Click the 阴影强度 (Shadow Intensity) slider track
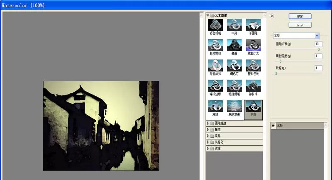The image size is (332, 180). [x=298, y=61]
